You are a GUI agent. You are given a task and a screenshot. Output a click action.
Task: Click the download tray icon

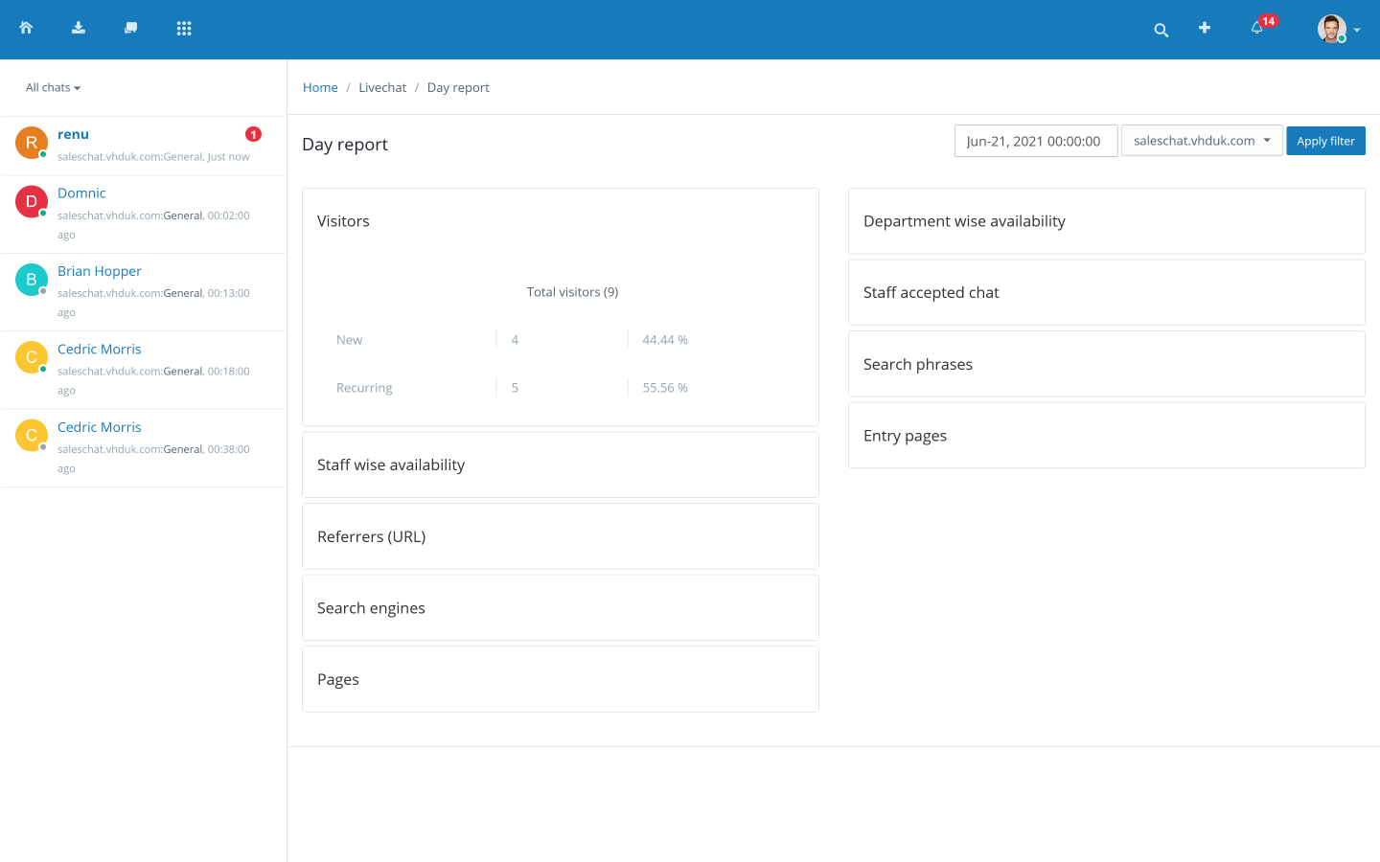79,29
